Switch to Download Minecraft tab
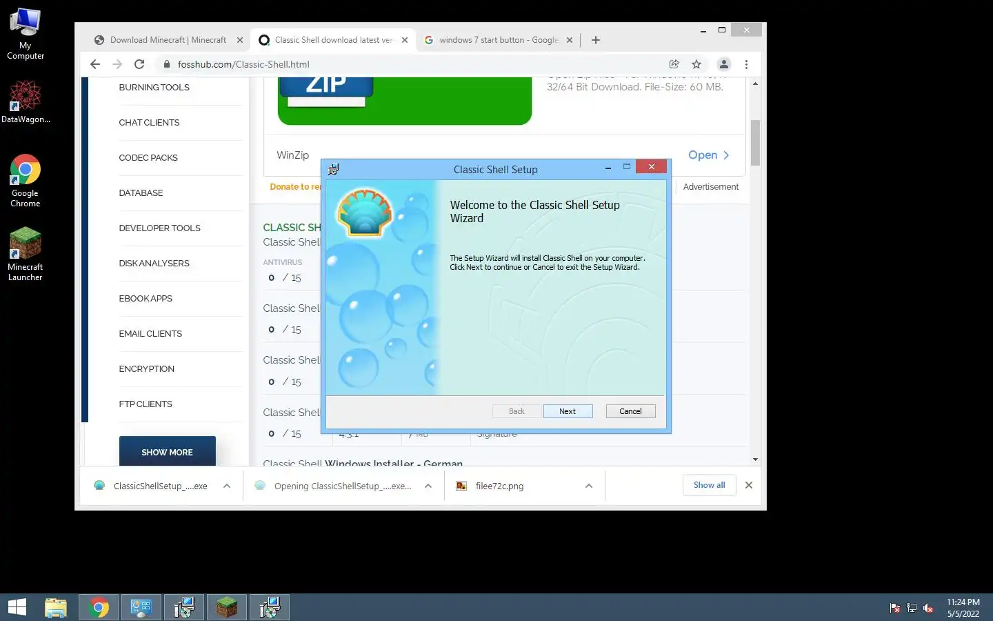The width and height of the screenshot is (993, 621). tap(168, 40)
